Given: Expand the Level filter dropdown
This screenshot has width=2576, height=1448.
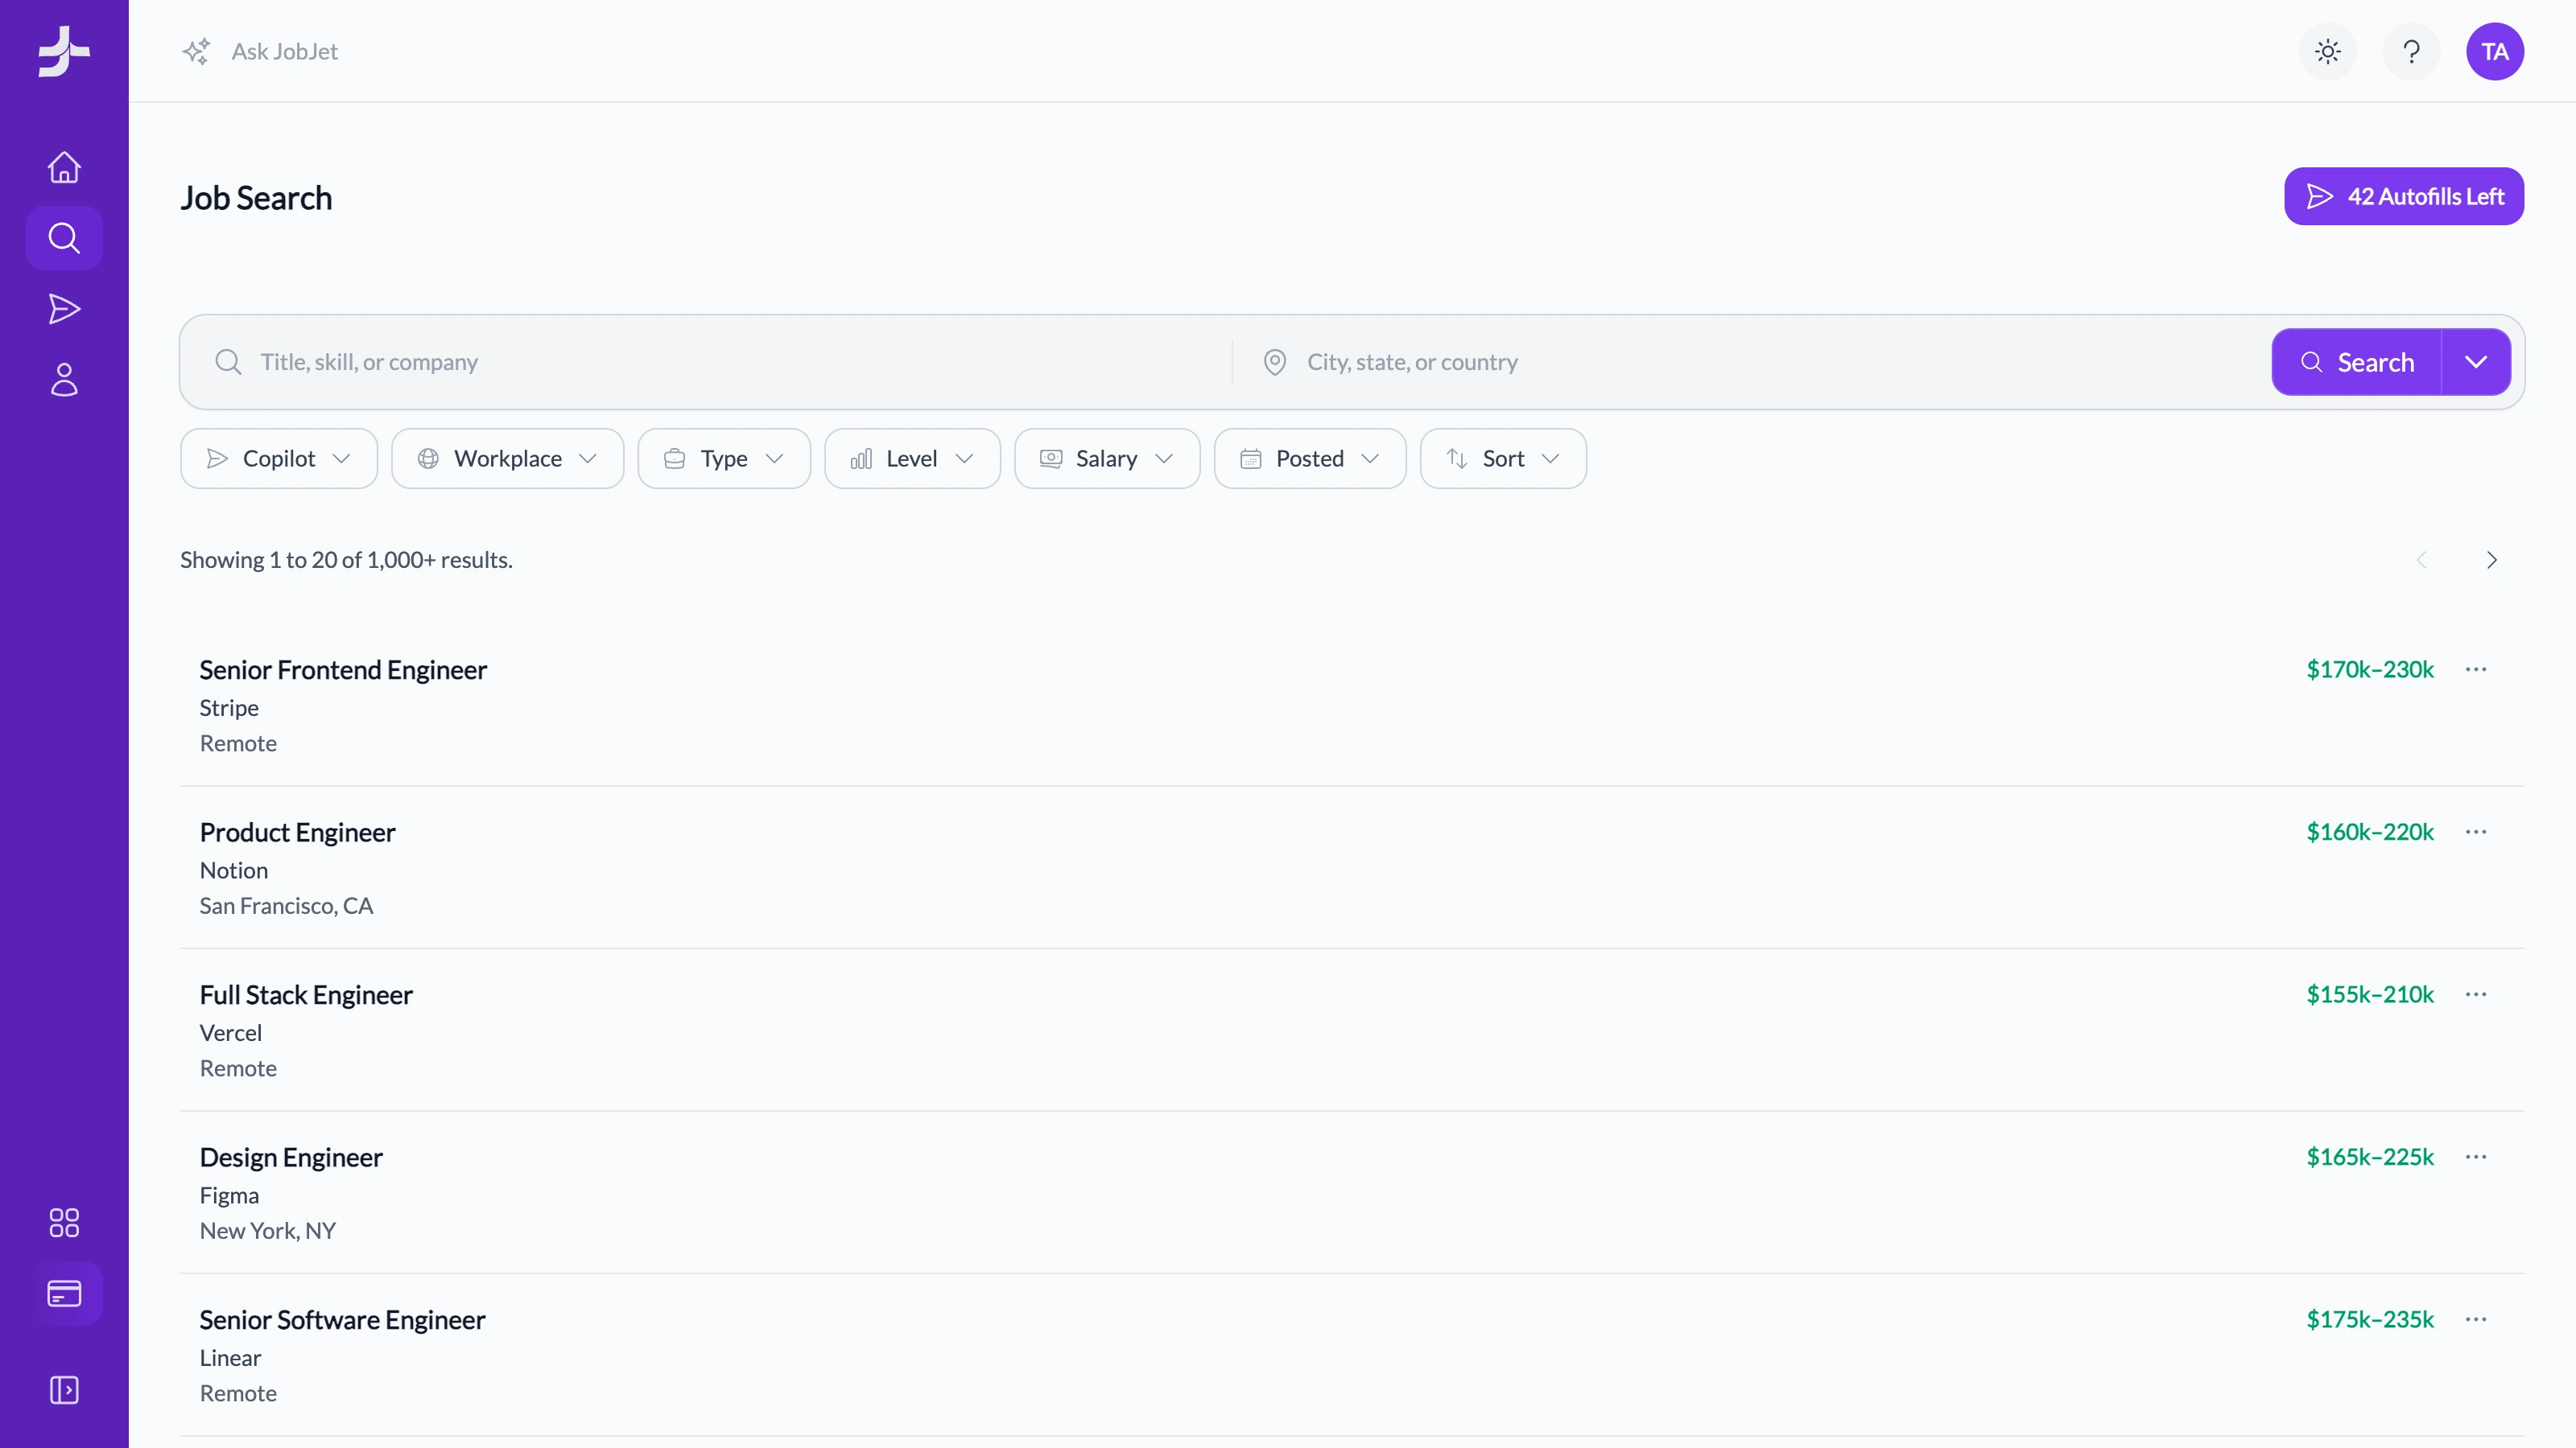Looking at the screenshot, I should tap(912, 459).
